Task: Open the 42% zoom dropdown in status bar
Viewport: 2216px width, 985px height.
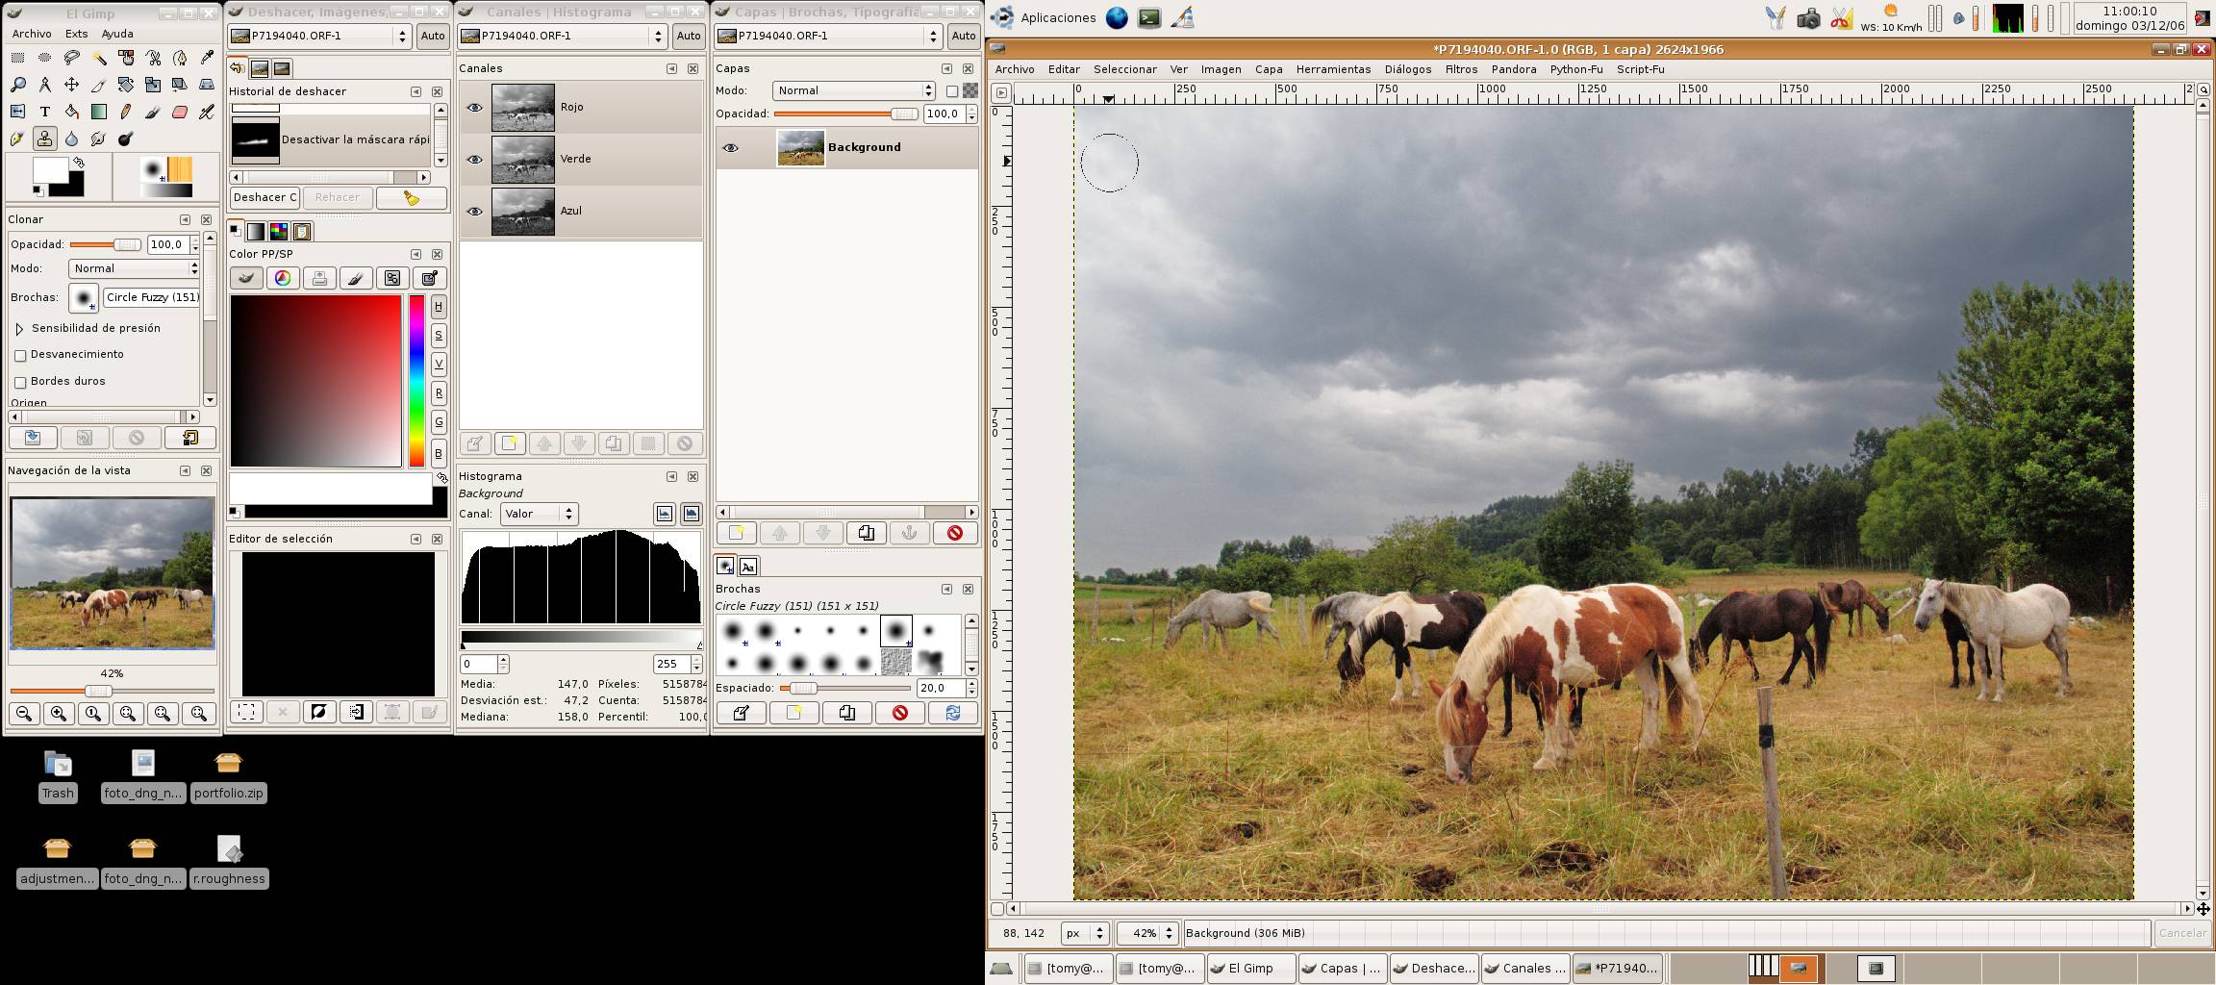Action: 1147,933
